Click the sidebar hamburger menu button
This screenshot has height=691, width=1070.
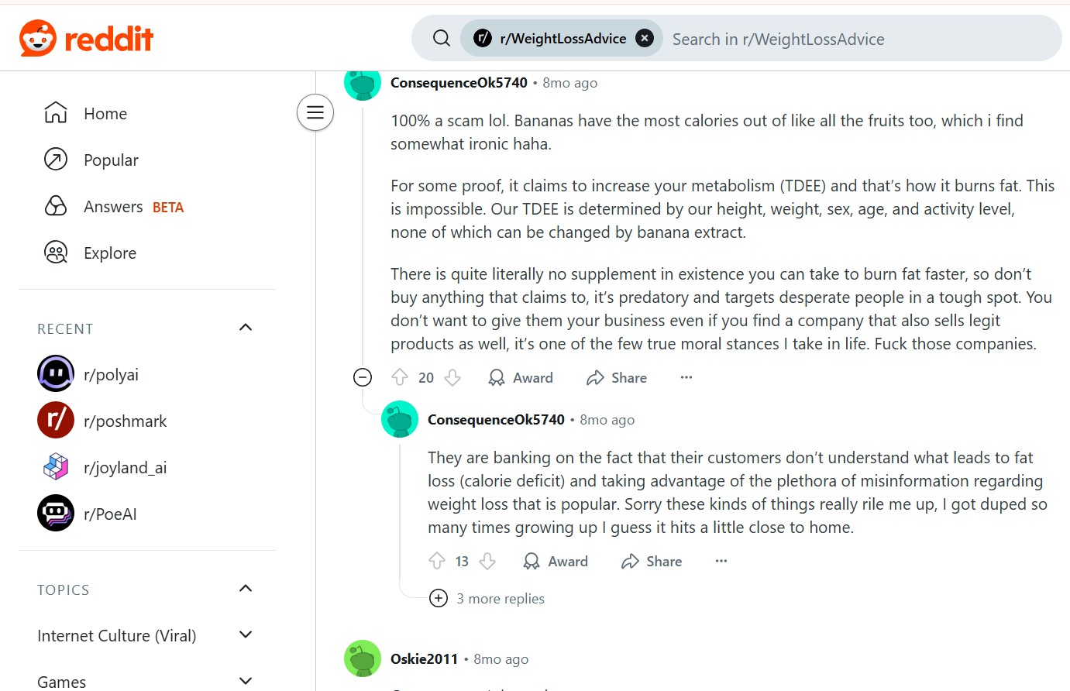click(315, 112)
